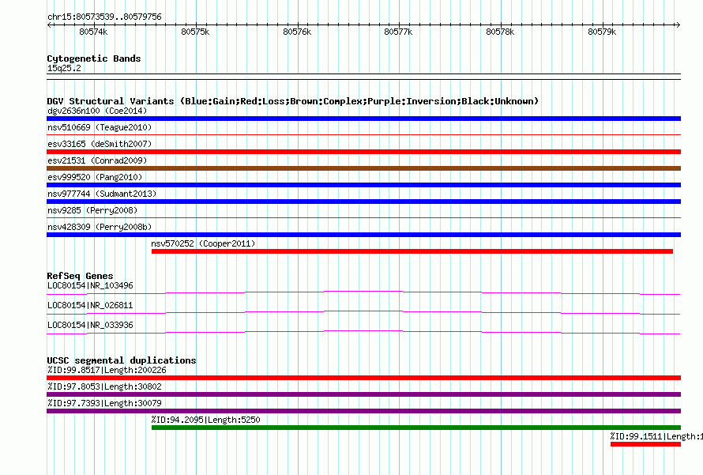This screenshot has width=703, height=475.
Task: Click the RefSeq Genes track title
Action: (x=80, y=276)
